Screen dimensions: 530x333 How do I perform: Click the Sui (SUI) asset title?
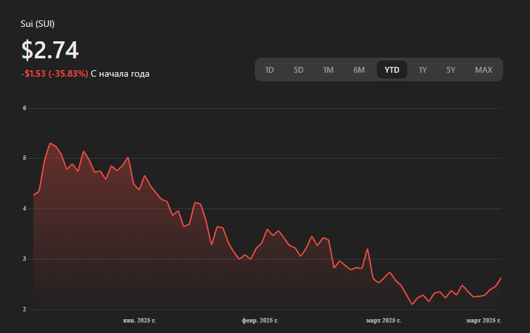(37, 24)
